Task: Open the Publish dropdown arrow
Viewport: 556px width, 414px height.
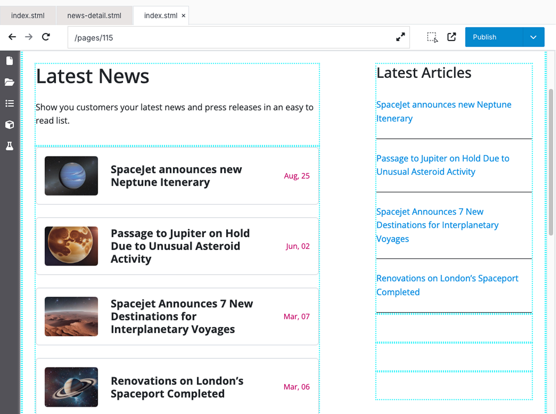Action: (534, 37)
